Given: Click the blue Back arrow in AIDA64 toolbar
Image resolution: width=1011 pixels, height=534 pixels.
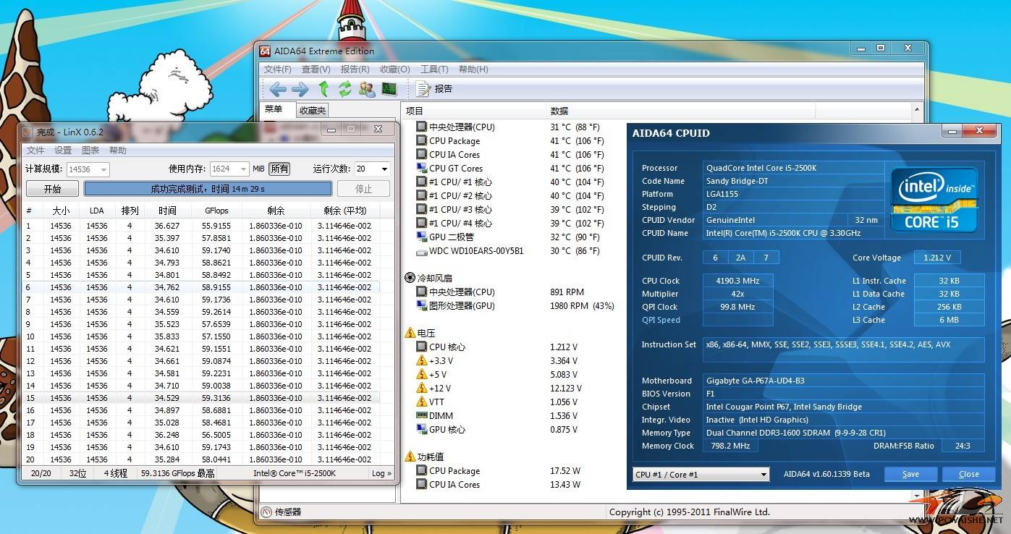Looking at the screenshot, I should [x=278, y=89].
